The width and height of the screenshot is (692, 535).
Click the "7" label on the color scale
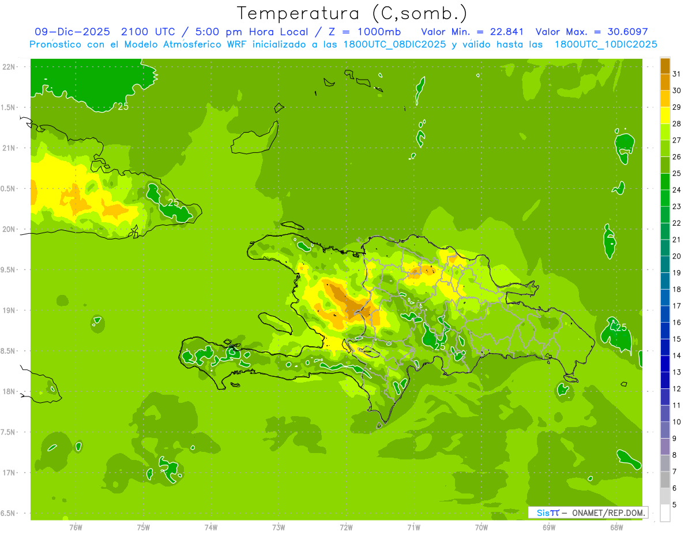[x=675, y=472]
